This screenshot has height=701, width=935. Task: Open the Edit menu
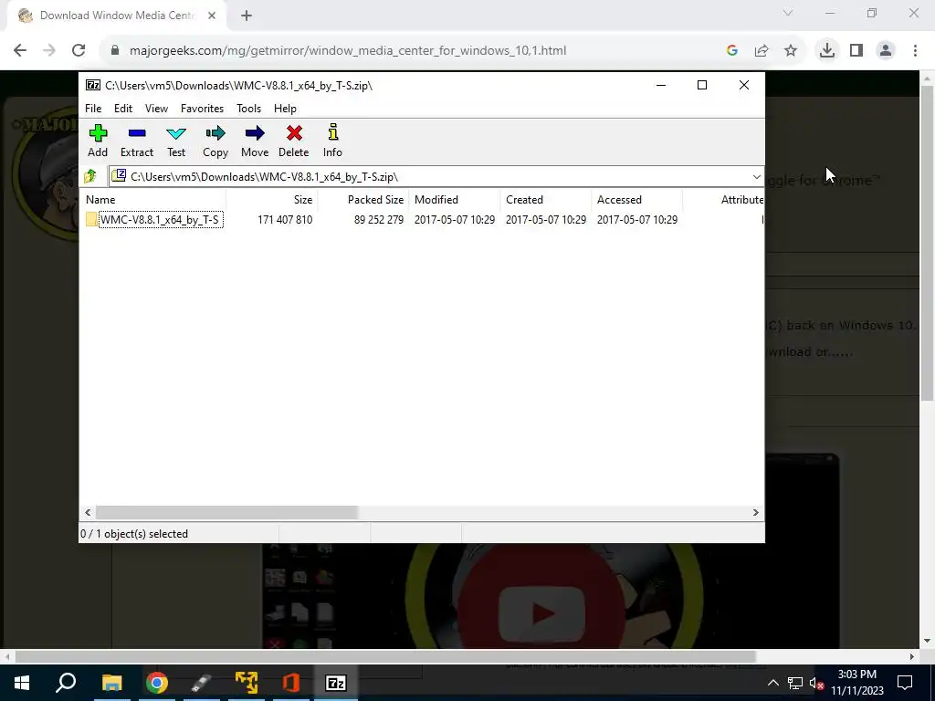[123, 109]
